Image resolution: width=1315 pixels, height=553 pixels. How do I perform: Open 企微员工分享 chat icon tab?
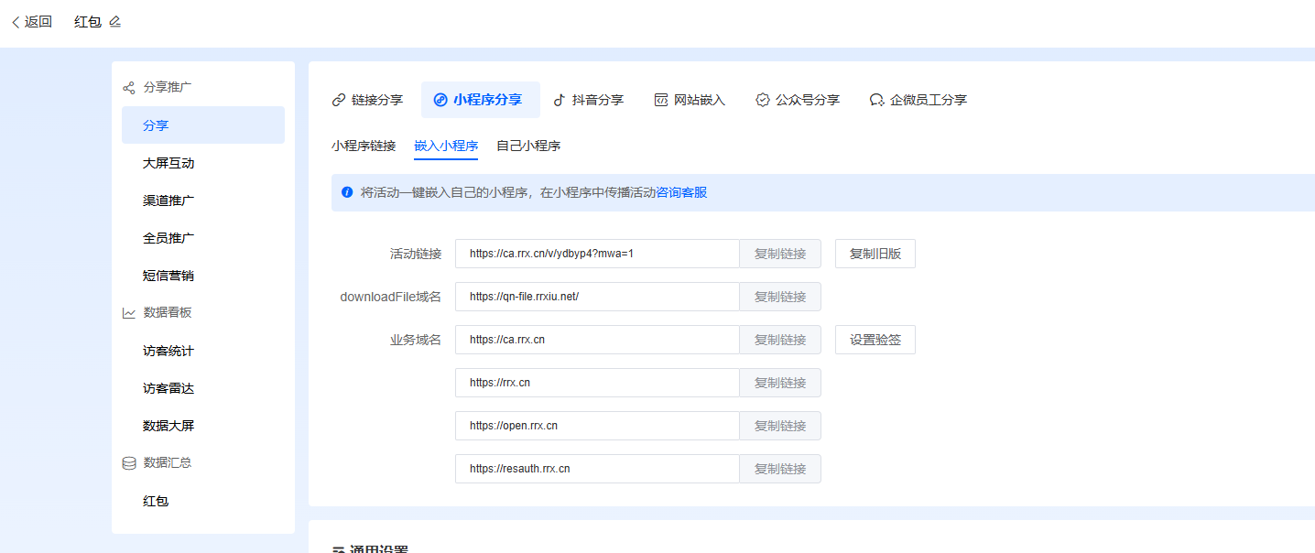pos(918,100)
